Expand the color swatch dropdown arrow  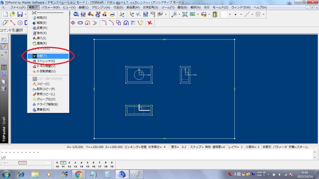230,14
